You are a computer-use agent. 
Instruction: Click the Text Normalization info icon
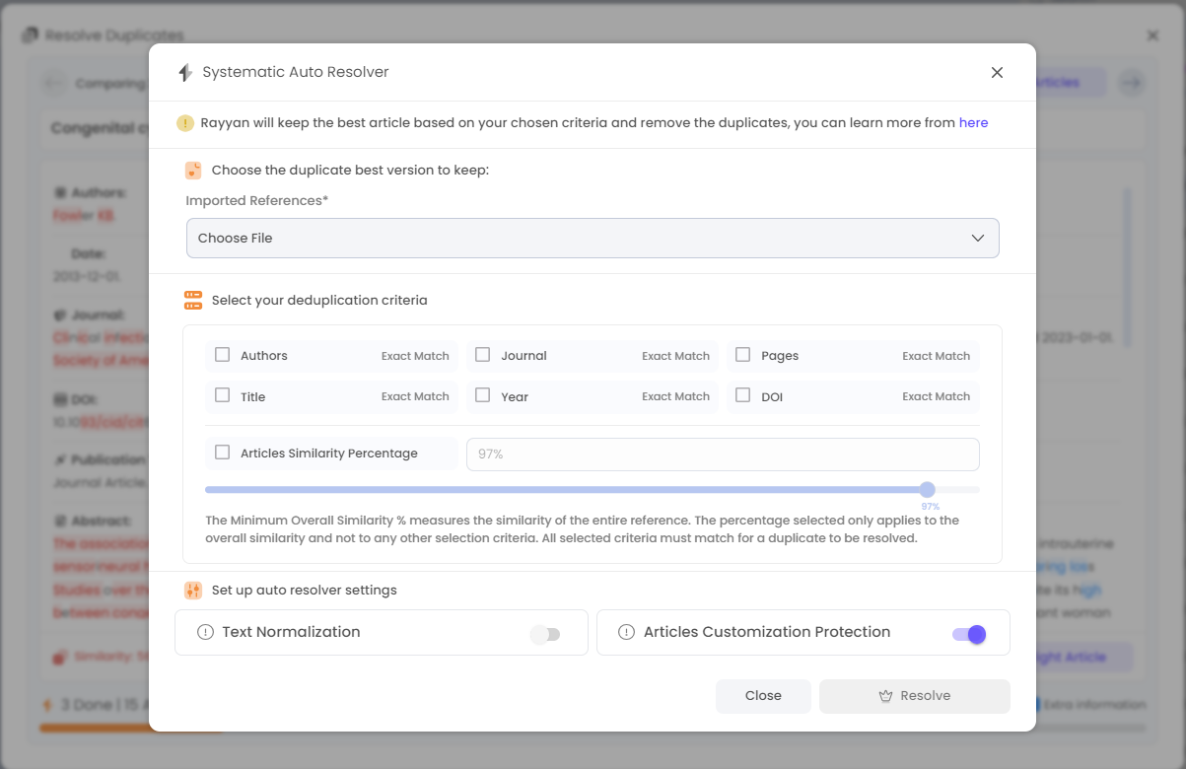pyautogui.click(x=205, y=633)
